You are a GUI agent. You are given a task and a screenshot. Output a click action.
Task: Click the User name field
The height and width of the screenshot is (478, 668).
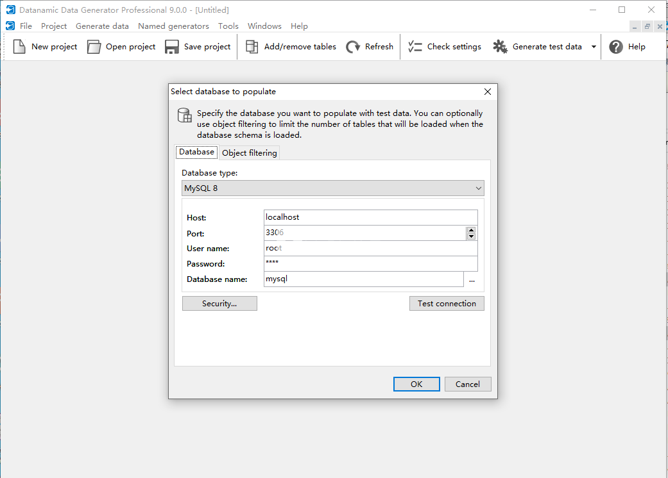[371, 249]
